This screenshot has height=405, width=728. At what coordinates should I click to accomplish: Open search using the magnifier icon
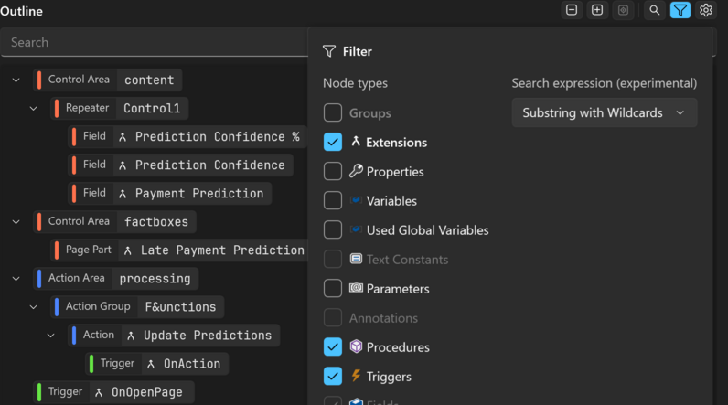tap(654, 10)
